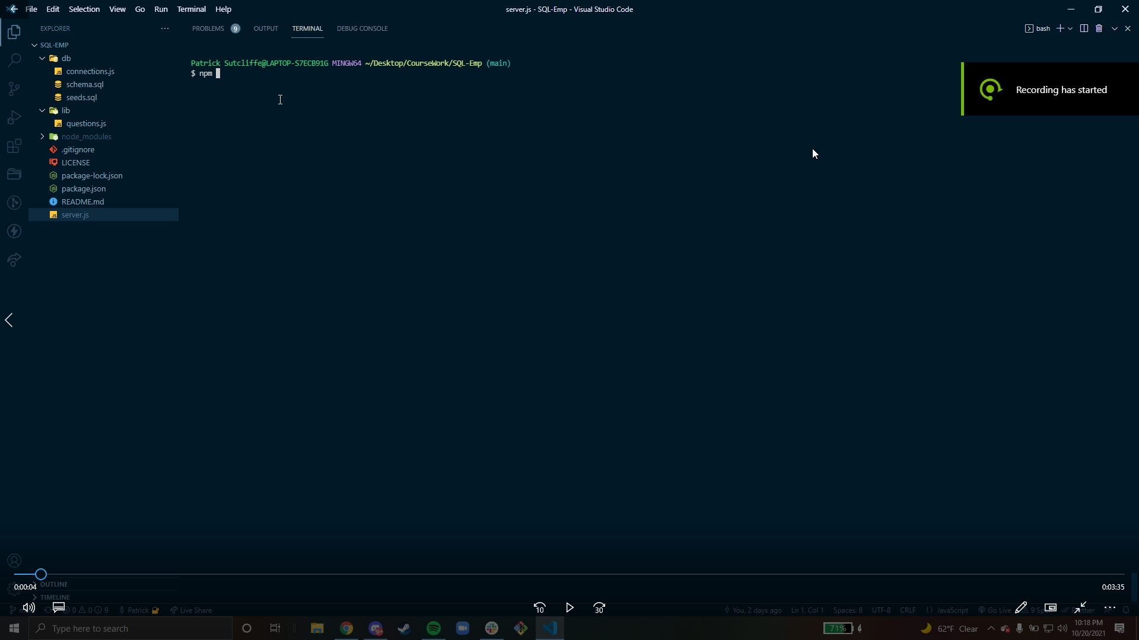
Task: Open the terminal launch profile dropdown
Action: tap(1071, 28)
